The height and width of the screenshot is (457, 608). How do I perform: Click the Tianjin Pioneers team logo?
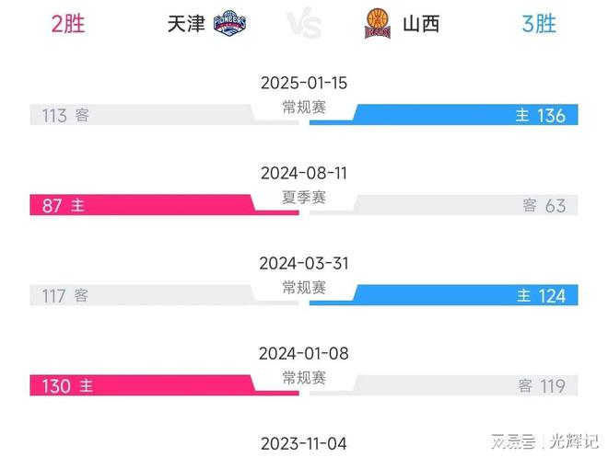click(229, 24)
